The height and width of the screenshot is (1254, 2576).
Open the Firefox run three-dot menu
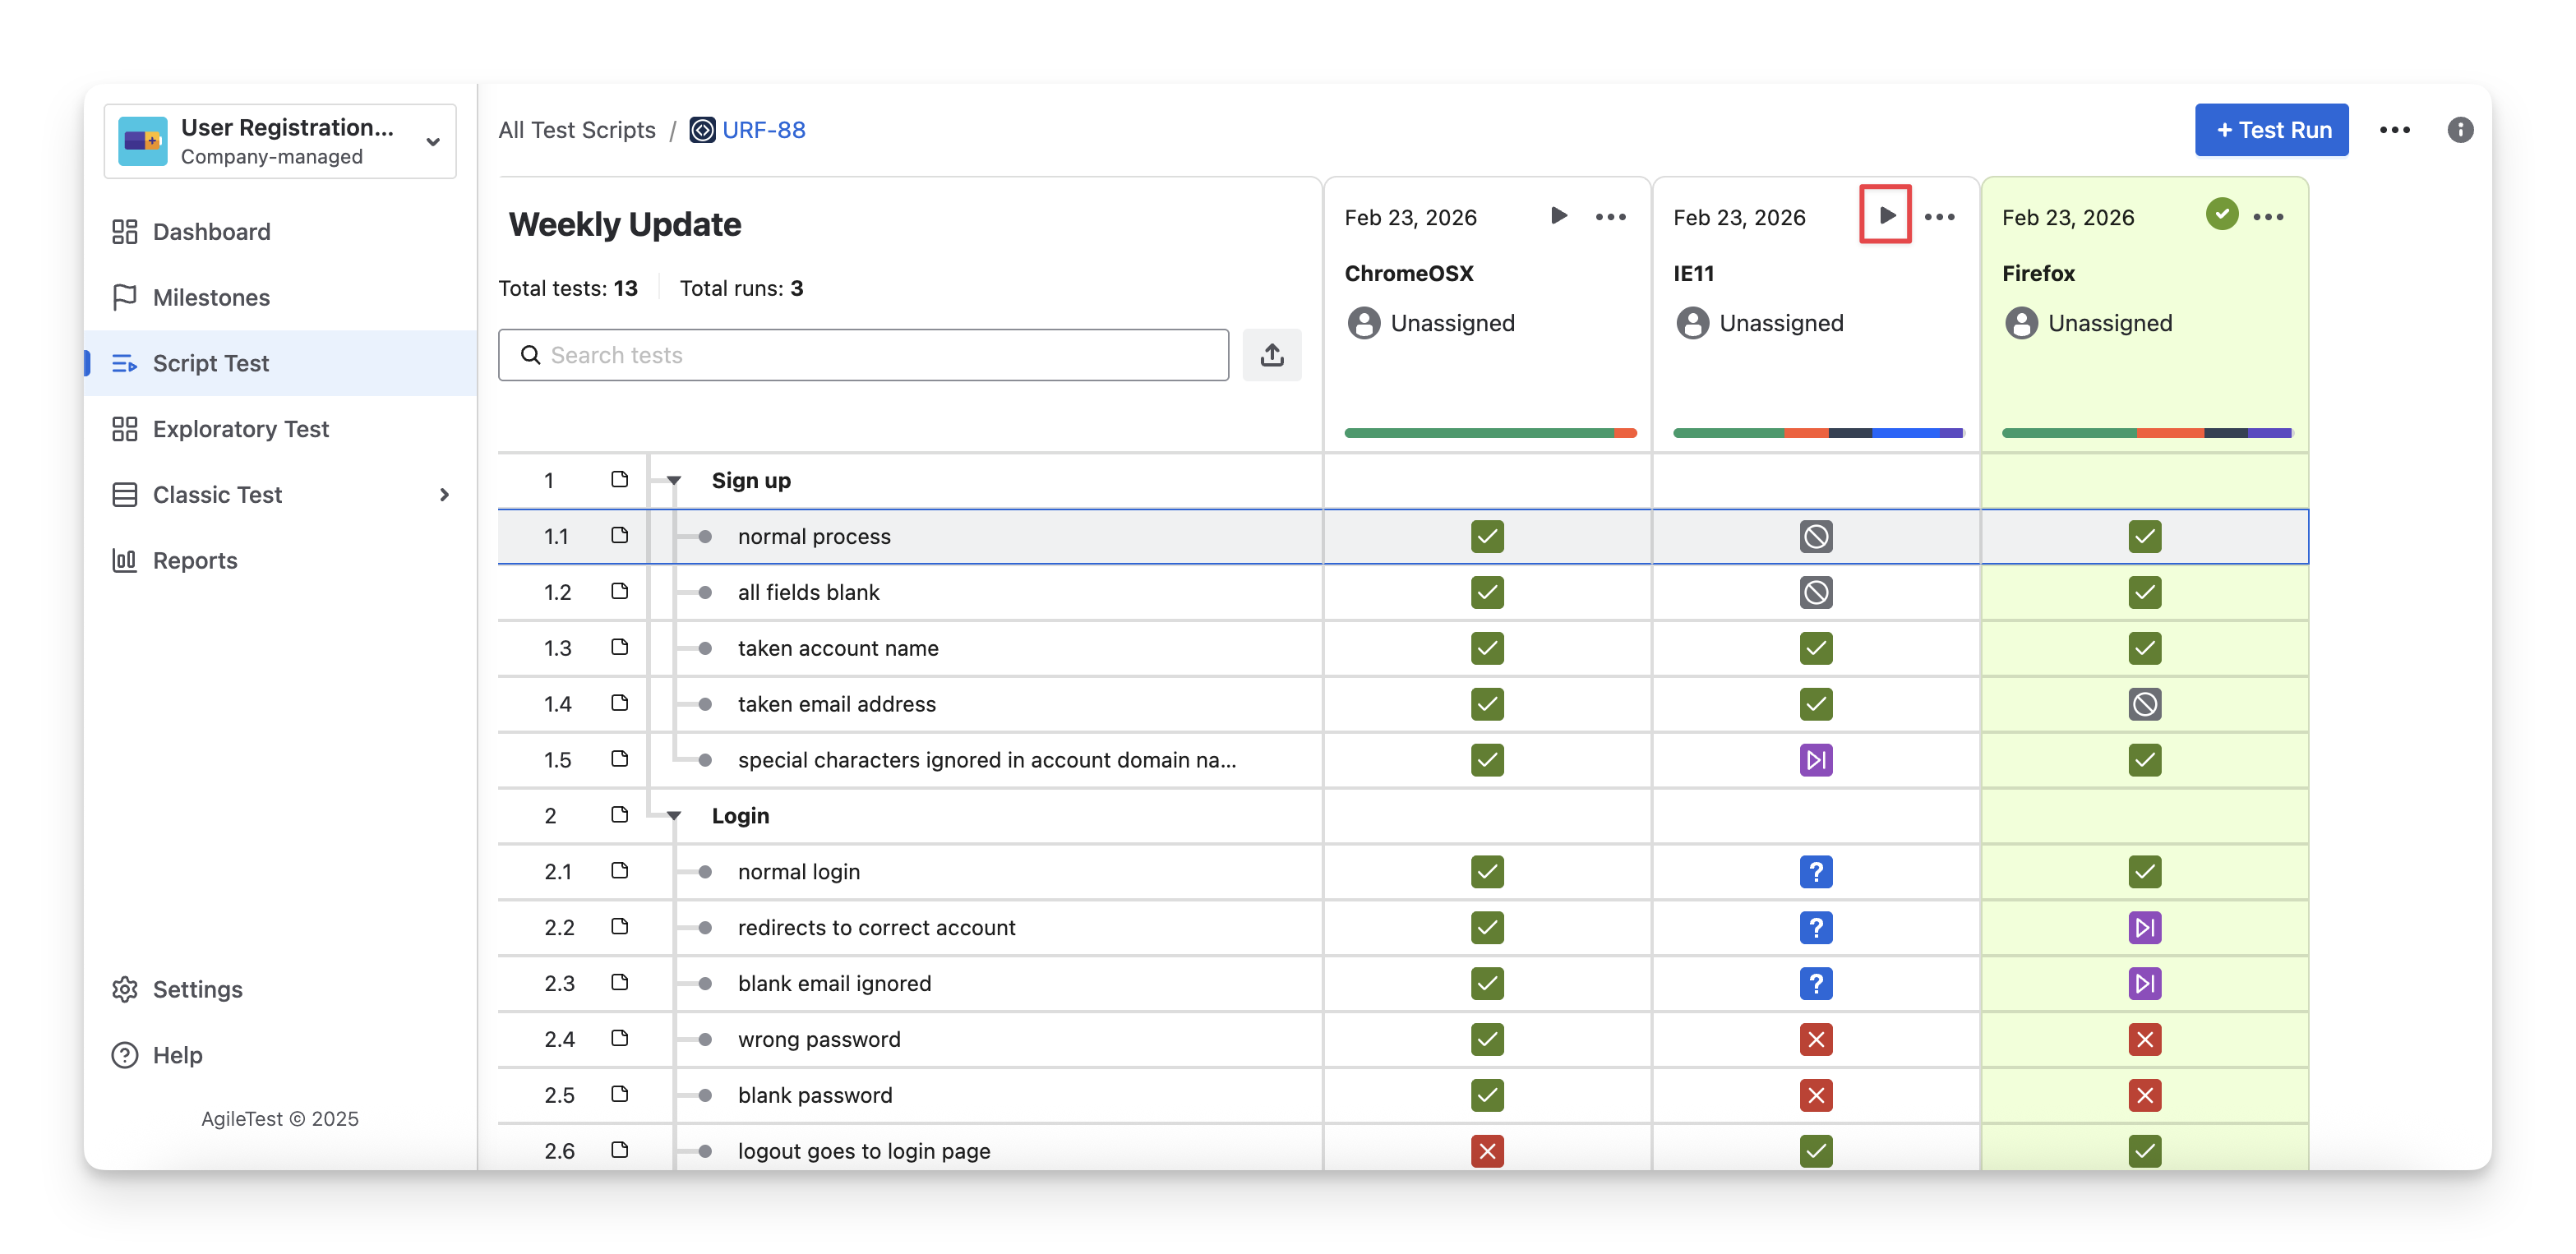point(2267,217)
